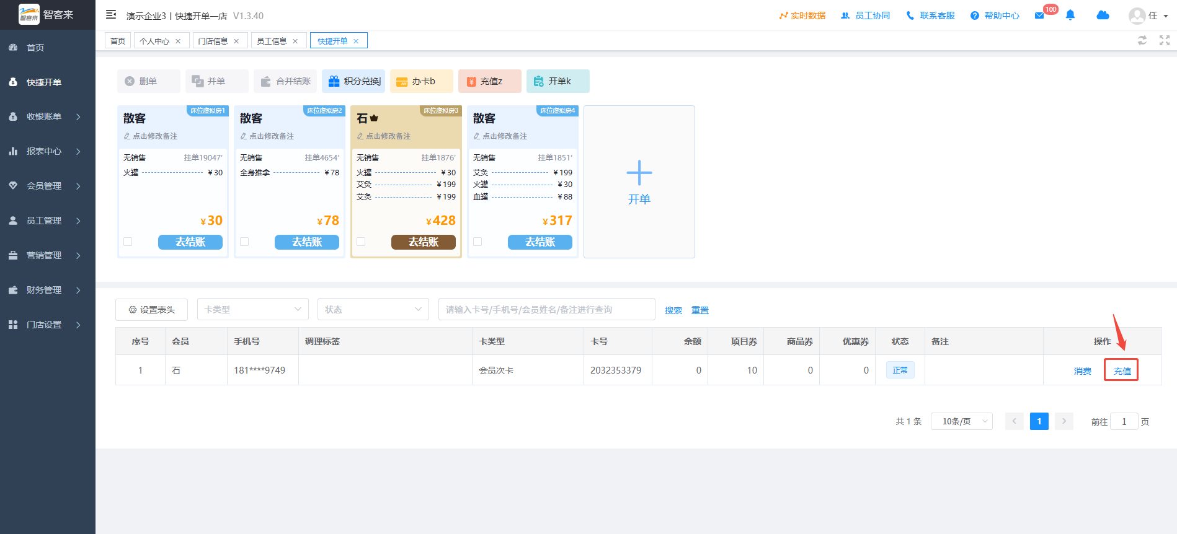Close the 个人中心 tab

(178, 41)
